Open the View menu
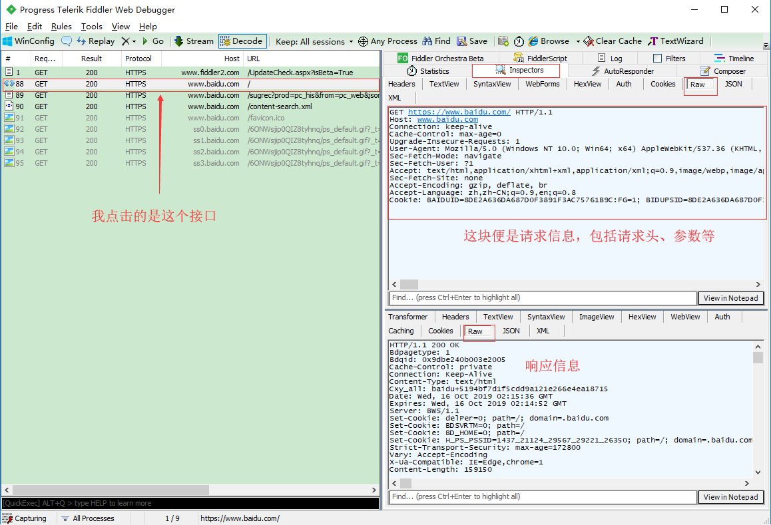The width and height of the screenshot is (771, 525). click(x=121, y=27)
